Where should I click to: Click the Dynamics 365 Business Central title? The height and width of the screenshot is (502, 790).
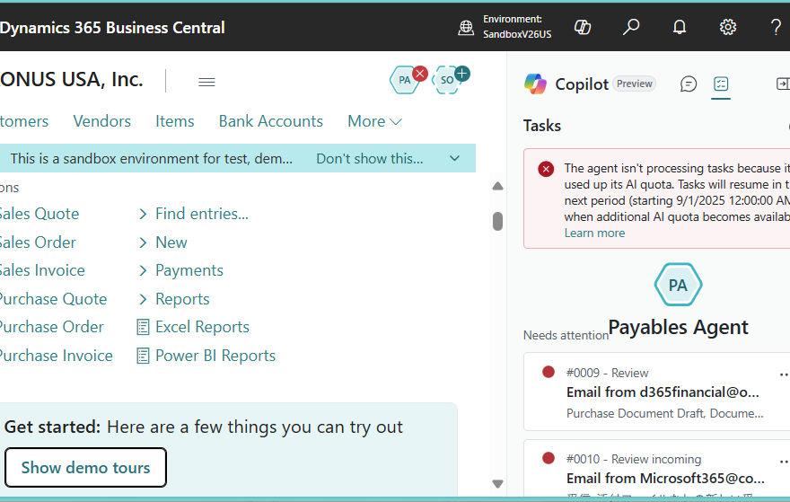tap(112, 28)
